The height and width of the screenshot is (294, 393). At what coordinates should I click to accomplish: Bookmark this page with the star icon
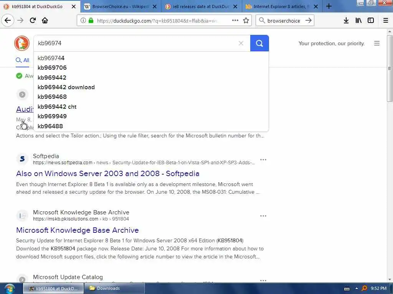tap(246, 21)
